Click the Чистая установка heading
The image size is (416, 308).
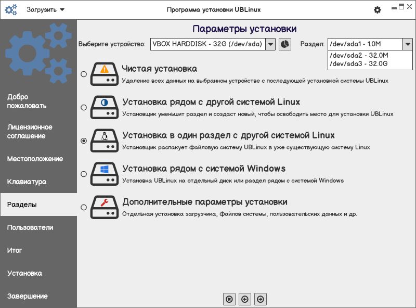pos(160,69)
